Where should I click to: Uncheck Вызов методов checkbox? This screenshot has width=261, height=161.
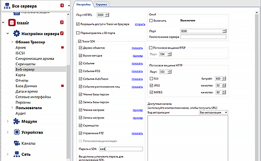[80, 55]
